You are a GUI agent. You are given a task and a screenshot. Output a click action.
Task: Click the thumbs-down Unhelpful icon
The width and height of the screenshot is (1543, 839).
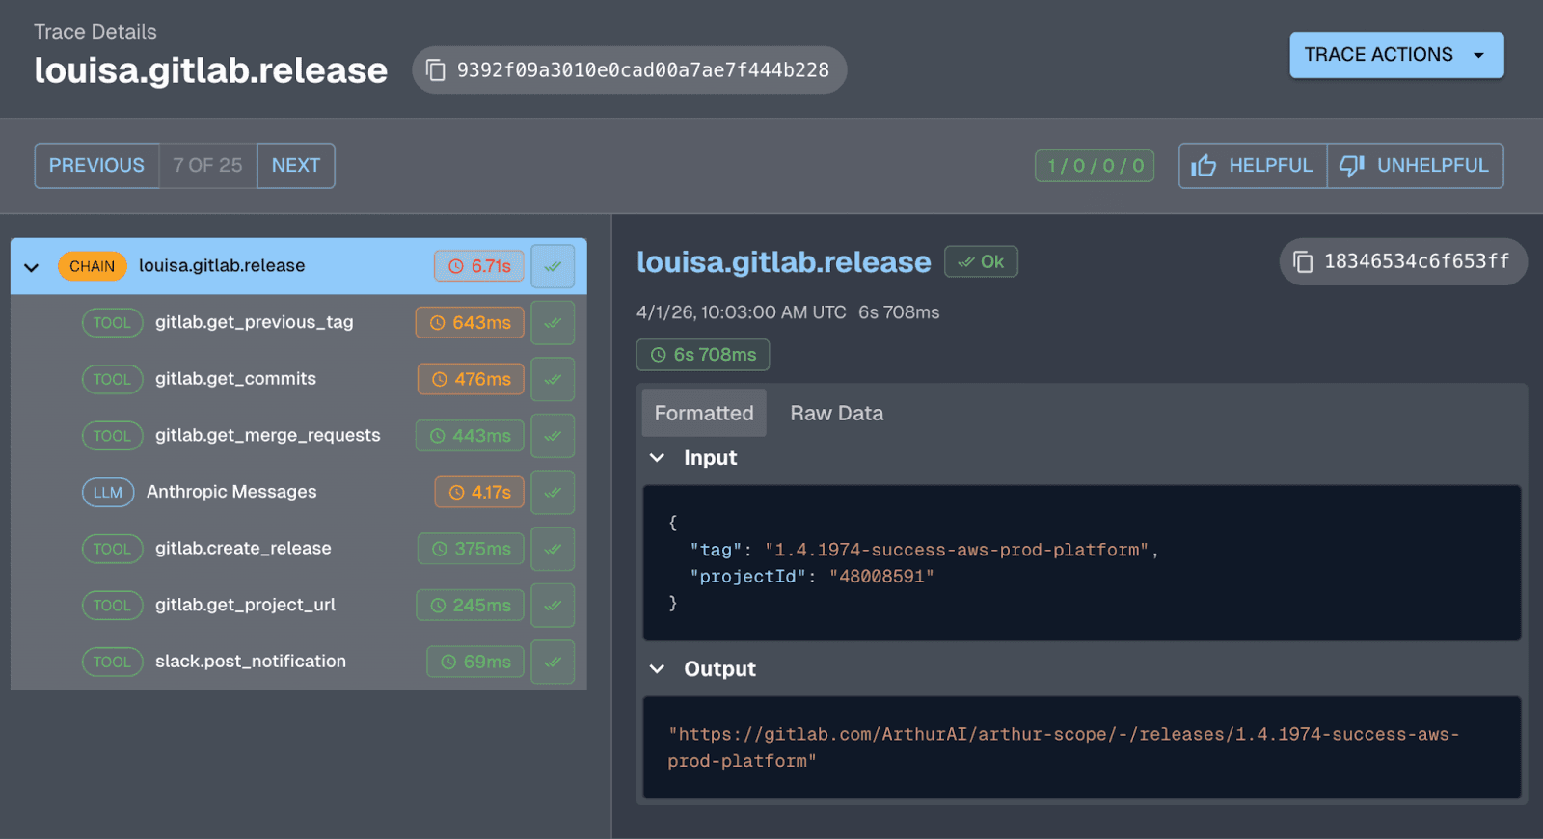point(1352,166)
